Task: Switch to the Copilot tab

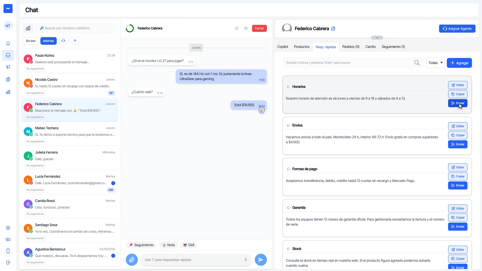Action: click(282, 47)
